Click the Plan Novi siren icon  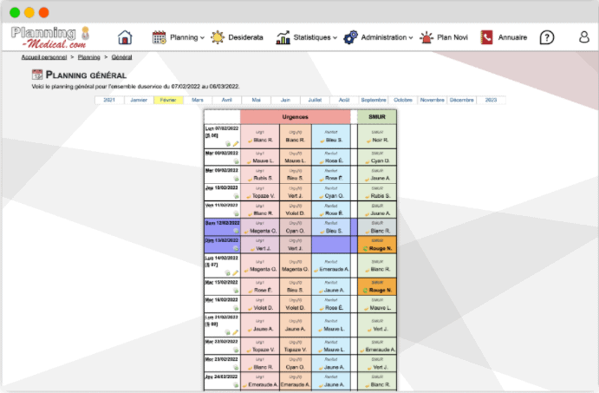point(426,37)
